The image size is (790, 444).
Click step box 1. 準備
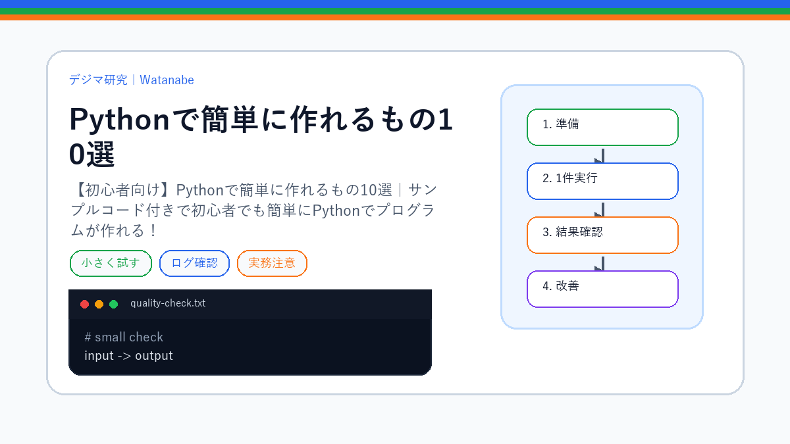point(602,127)
